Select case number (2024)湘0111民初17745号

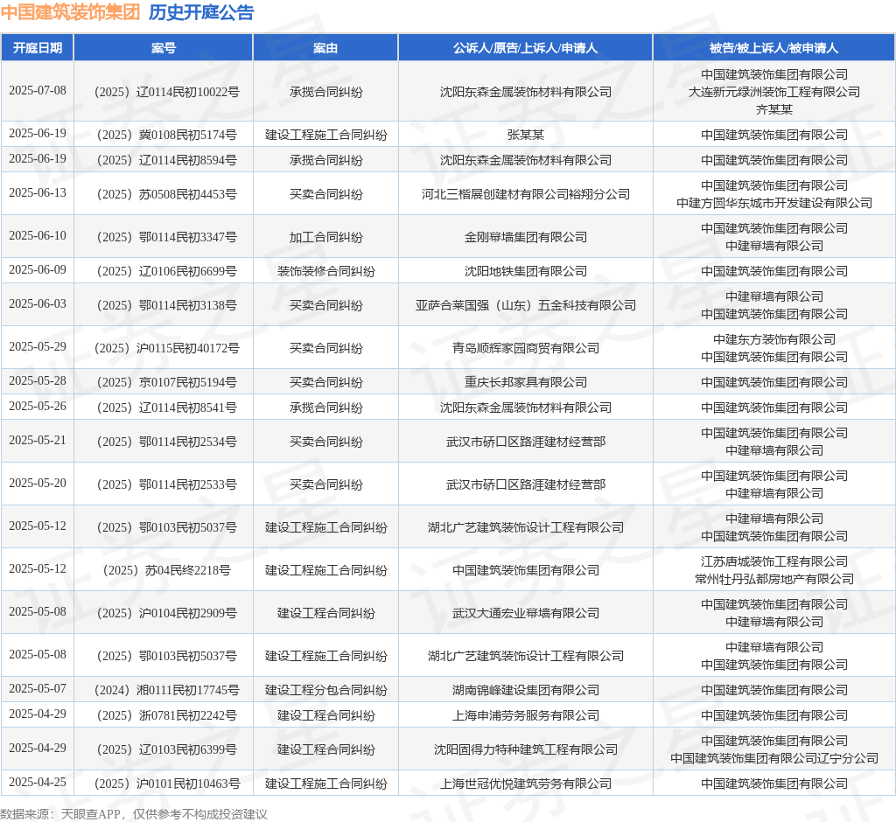[166, 690]
